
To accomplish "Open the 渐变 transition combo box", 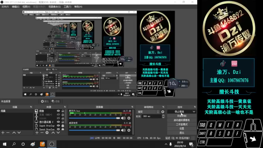I will pos(148,112).
